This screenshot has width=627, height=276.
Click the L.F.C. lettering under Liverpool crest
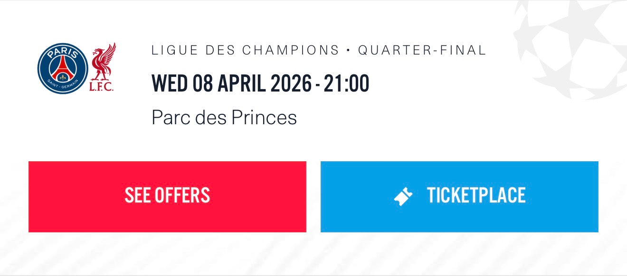click(x=102, y=87)
